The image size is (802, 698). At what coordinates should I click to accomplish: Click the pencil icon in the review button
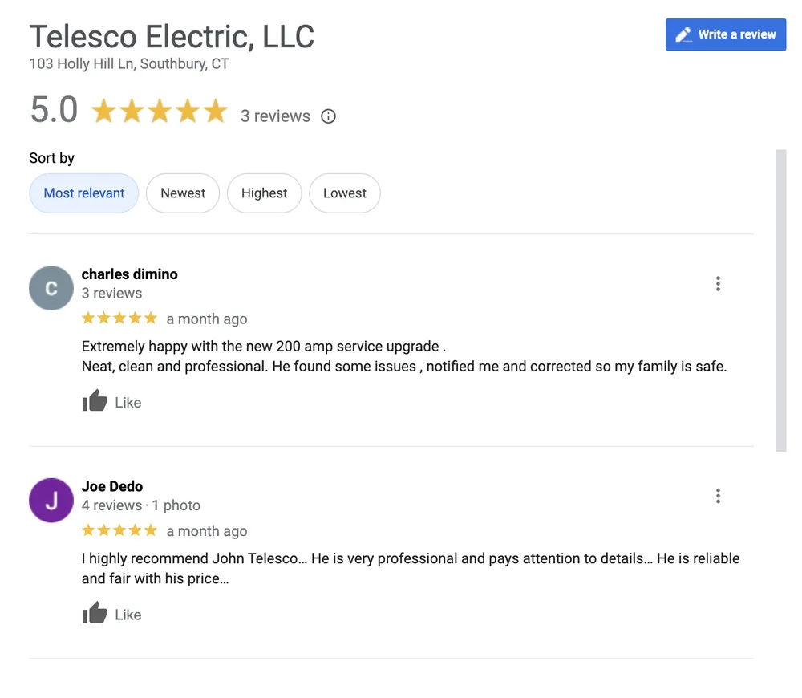[683, 34]
